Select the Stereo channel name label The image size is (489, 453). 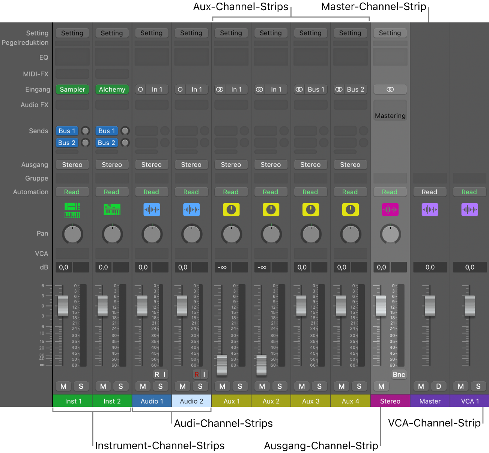click(390, 401)
